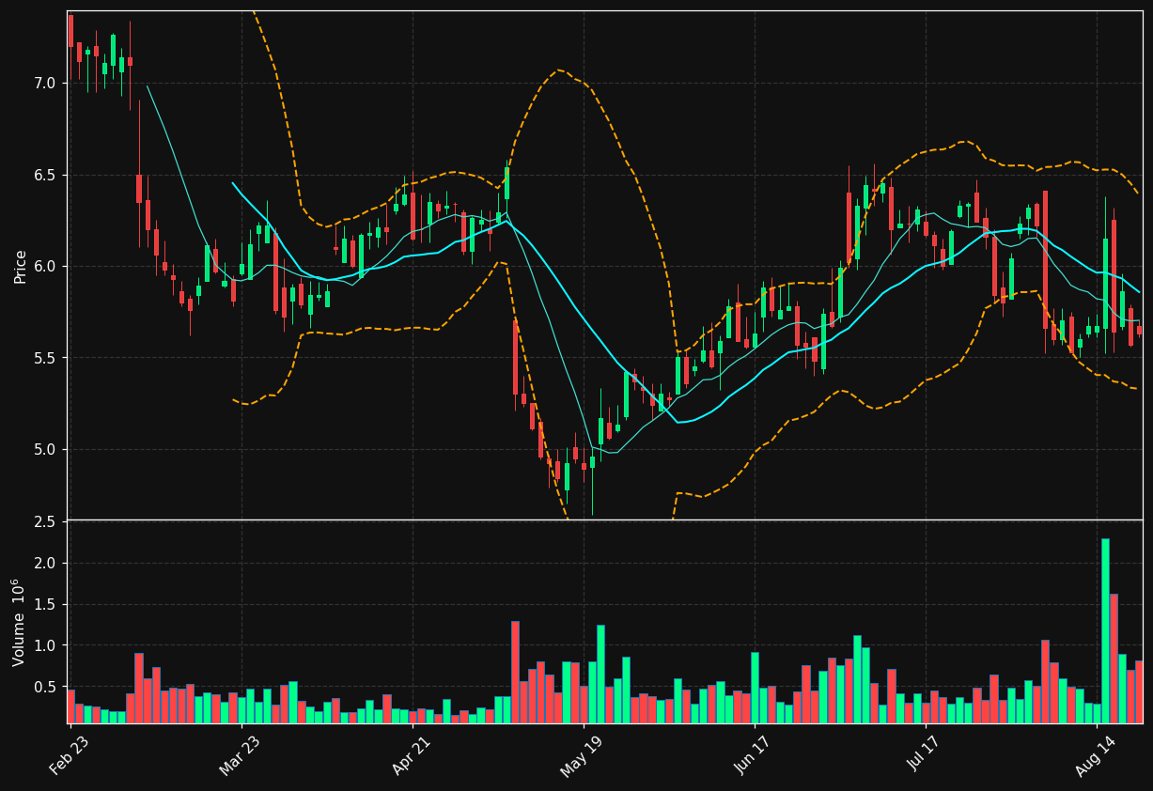
Task: Click the 'Apr 21' date axis label
Action: click(x=413, y=757)
